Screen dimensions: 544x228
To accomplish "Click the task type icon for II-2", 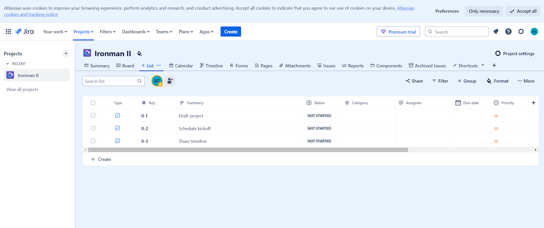I will coord(117,128).
